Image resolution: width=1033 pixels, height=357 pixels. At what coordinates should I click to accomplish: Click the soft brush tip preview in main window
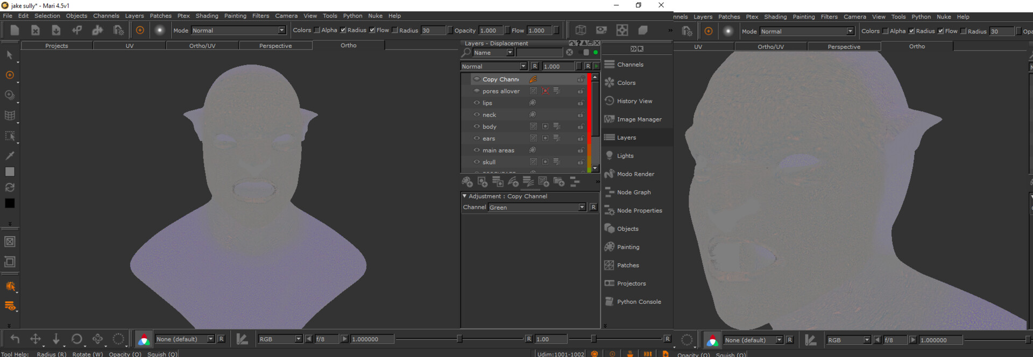click(x=160, y=30)
